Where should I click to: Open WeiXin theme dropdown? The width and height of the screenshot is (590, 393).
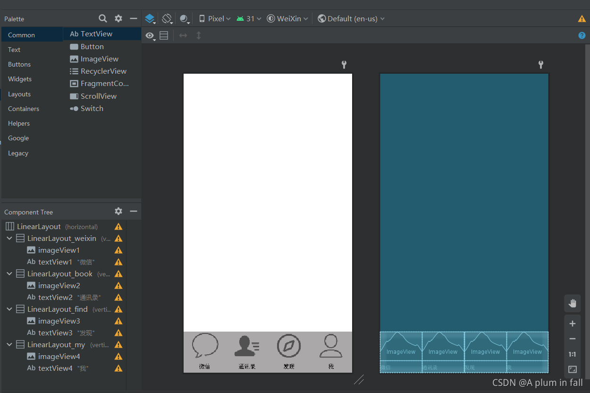(287, 19)
